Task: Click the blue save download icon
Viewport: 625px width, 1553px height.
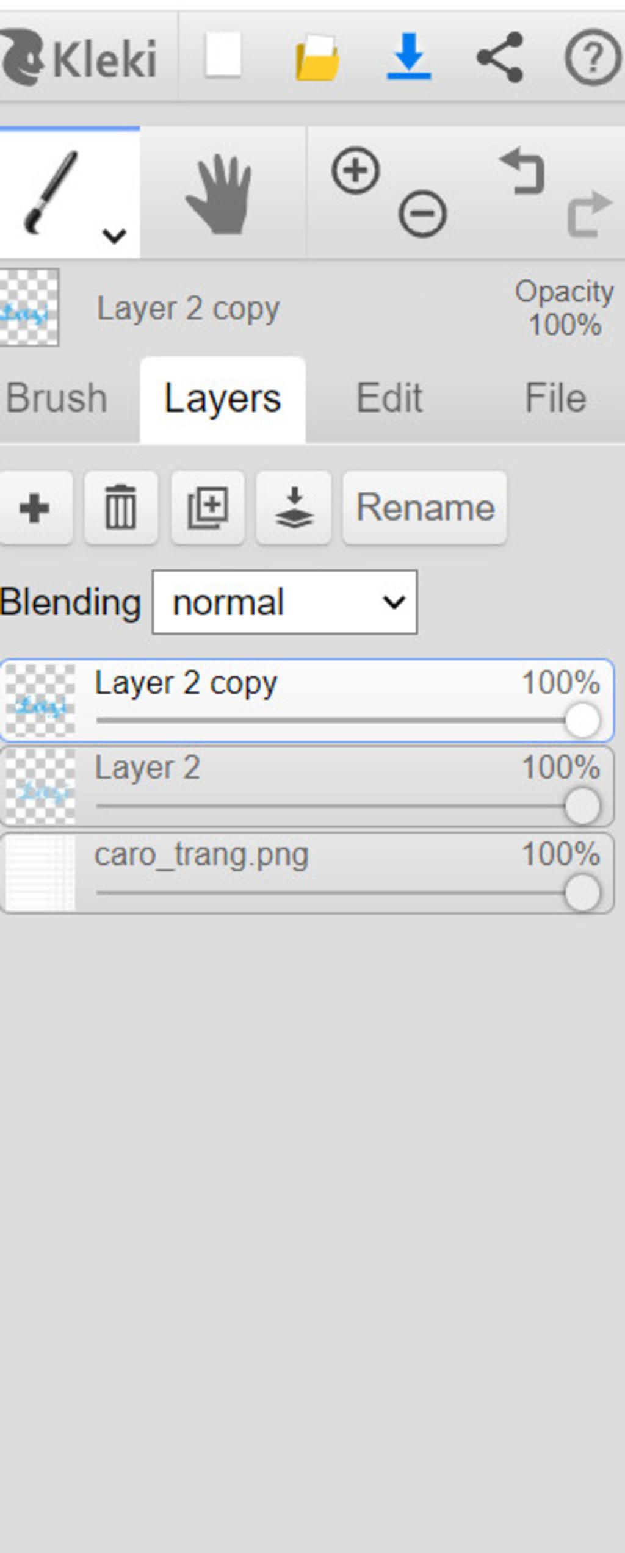Action: point(409,56)
